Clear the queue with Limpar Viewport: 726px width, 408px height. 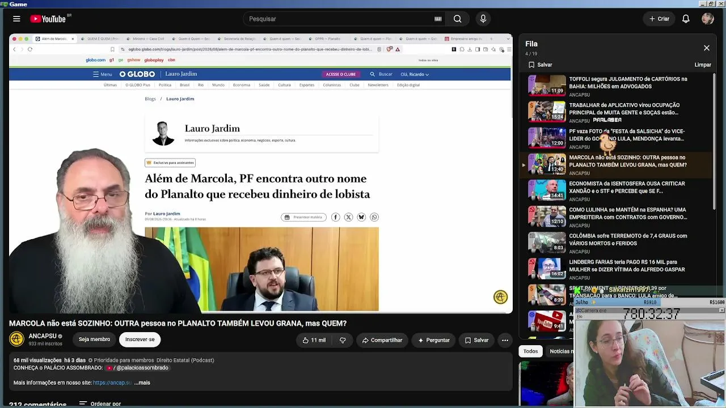click(703, 65)
